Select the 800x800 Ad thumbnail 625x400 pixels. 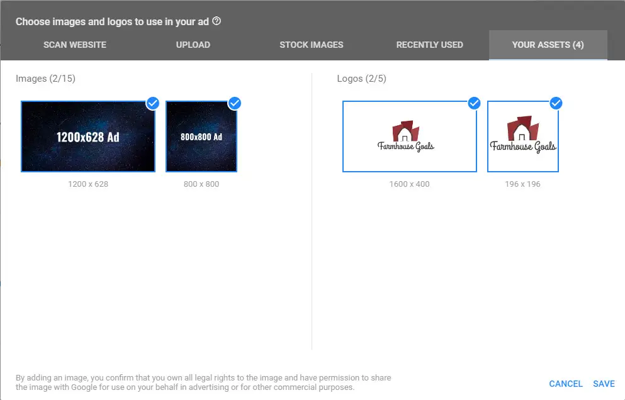201,136
